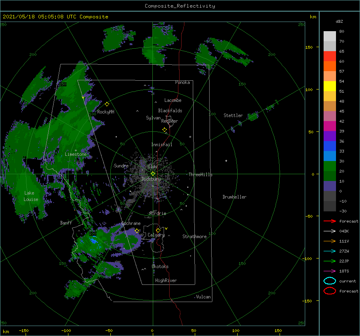Click the yellow radar-site diamond at map center

click(x=153, y=174)
